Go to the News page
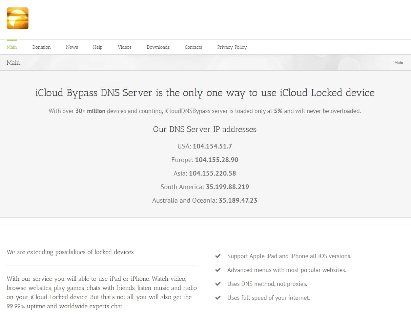411x317 pixels. [x=72, y=47]
